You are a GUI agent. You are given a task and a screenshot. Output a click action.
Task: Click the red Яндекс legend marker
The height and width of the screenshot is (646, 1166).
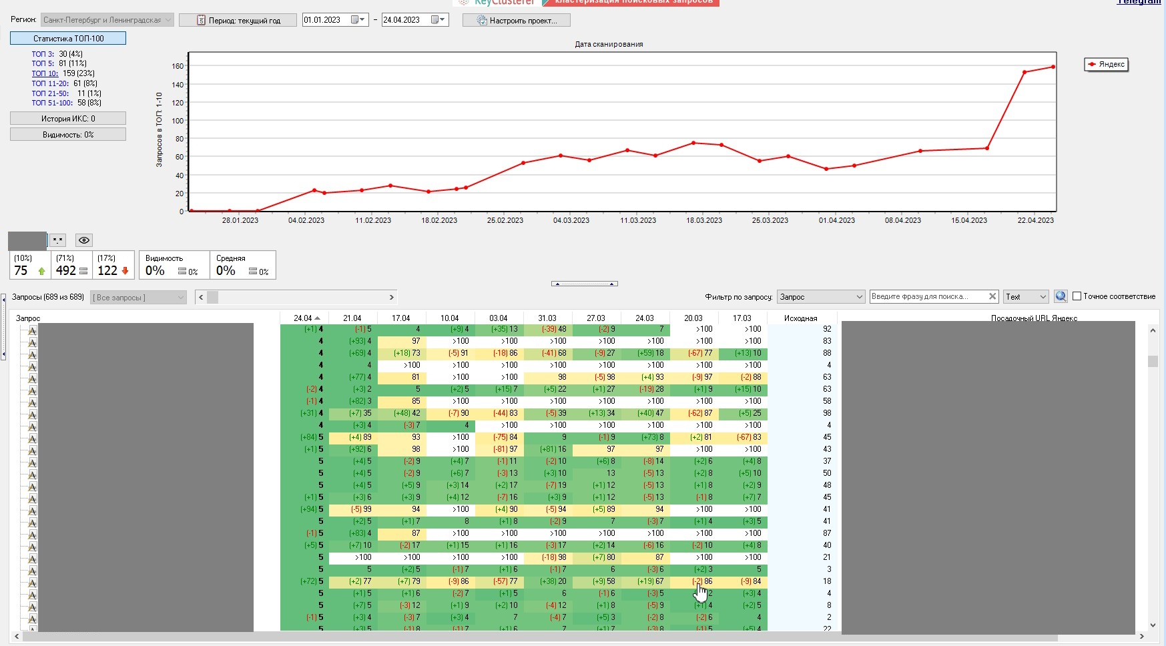[1092, 64]
